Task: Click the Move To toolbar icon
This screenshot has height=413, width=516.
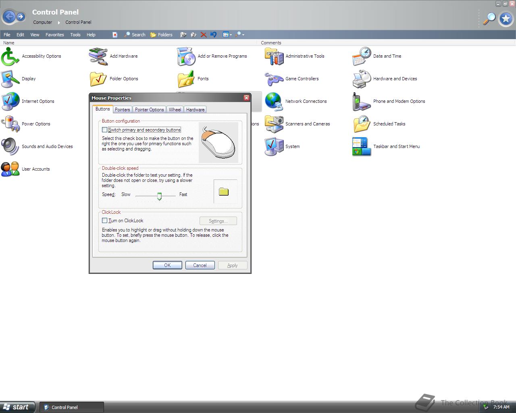Action: [x=183, y=35]
